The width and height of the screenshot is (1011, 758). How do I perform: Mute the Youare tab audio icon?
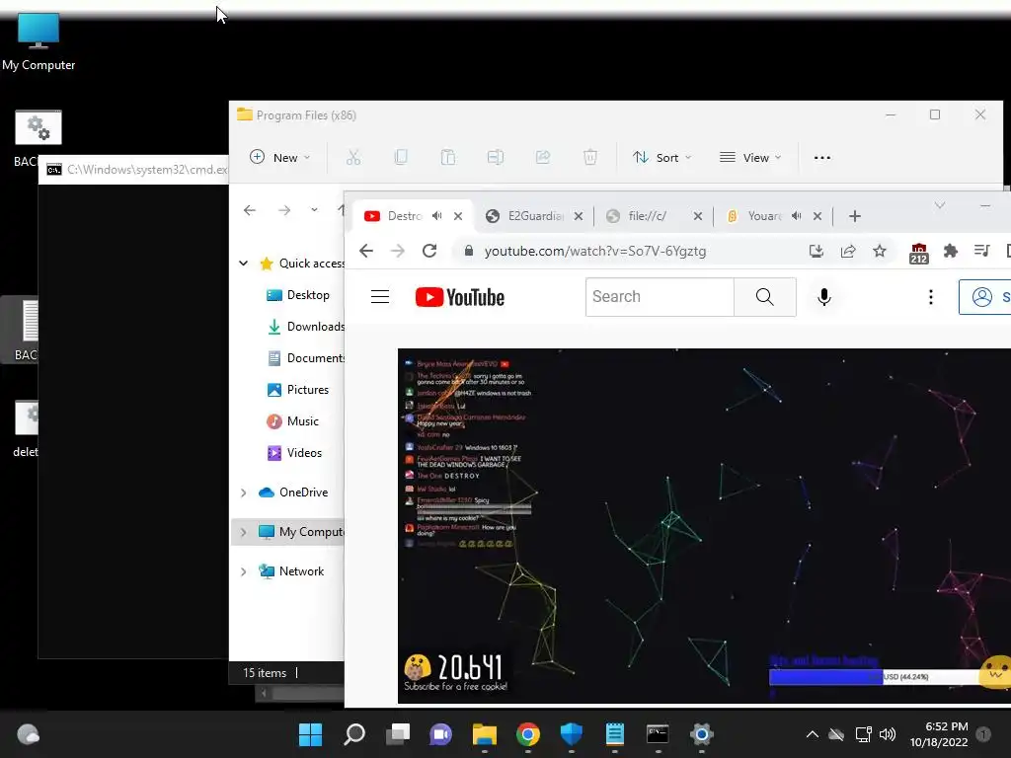click(797, 216)
